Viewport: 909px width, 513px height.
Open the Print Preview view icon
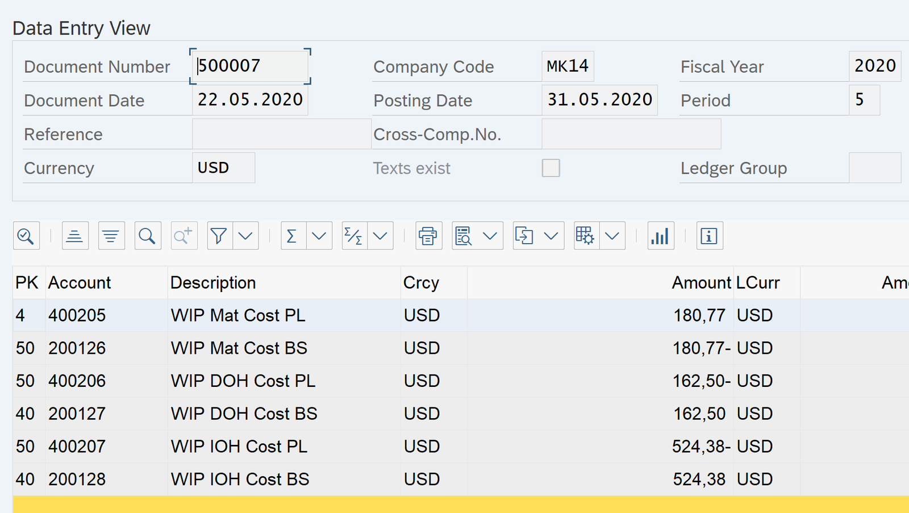(464, 236)
